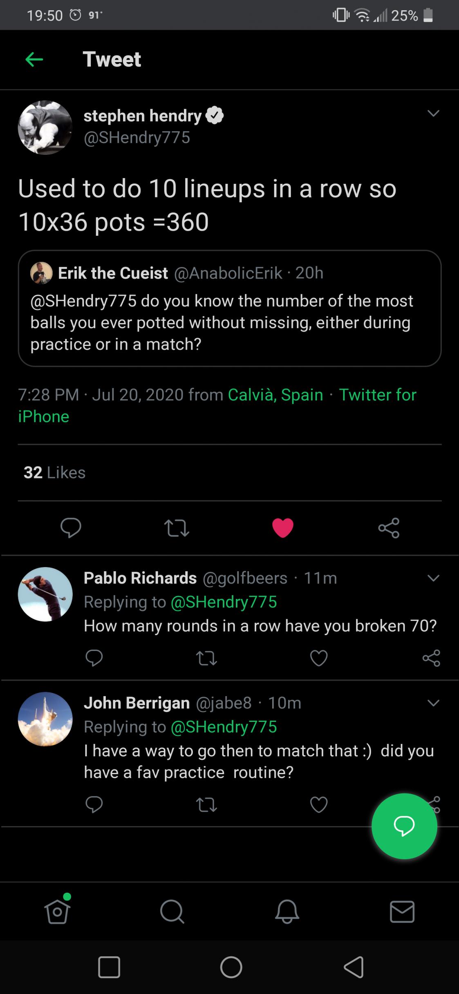Screen dimensions: 459x994
Task: Open the Search tab
Action: point(172,912)
